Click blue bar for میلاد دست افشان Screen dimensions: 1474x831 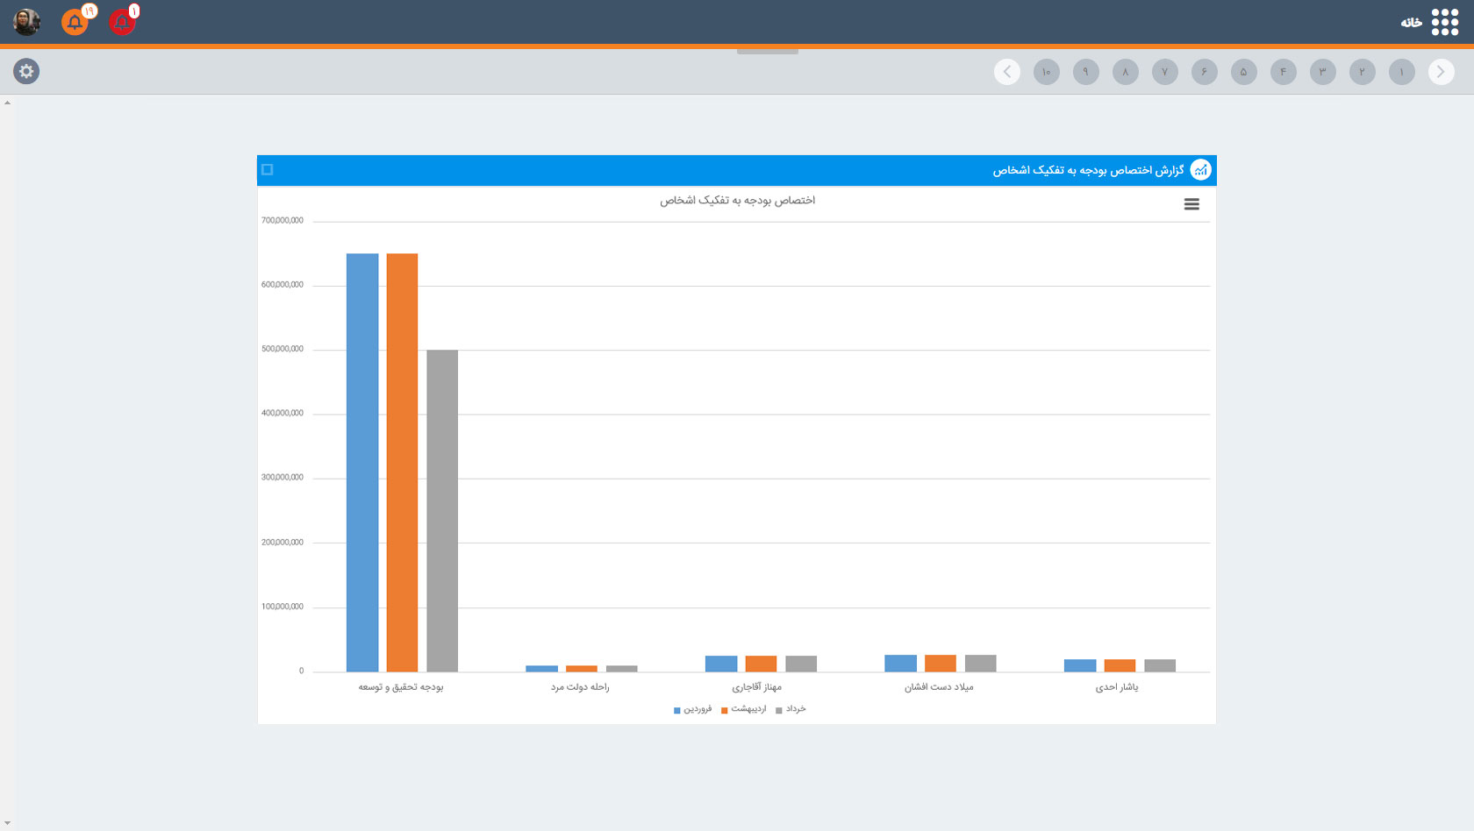point(900,664)
